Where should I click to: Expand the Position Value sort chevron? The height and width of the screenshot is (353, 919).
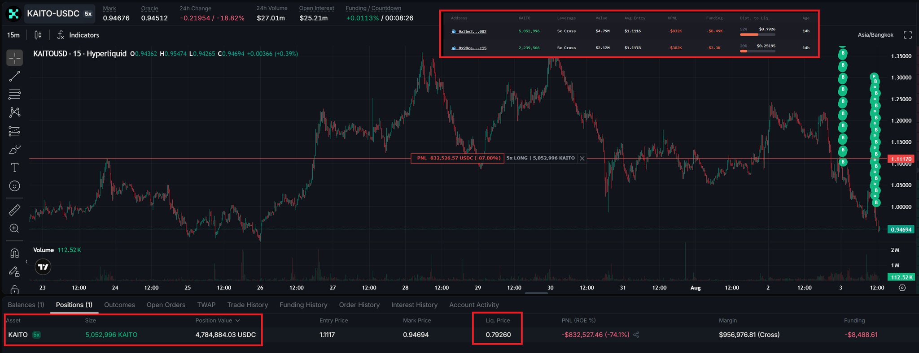pos(238,321)
